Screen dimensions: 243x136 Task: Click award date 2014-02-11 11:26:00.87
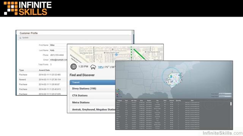(49, 84)
